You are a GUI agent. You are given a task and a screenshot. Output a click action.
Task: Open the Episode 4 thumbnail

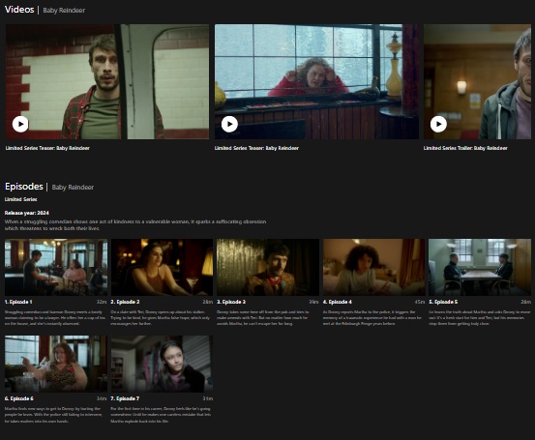(x=374, y=267)
